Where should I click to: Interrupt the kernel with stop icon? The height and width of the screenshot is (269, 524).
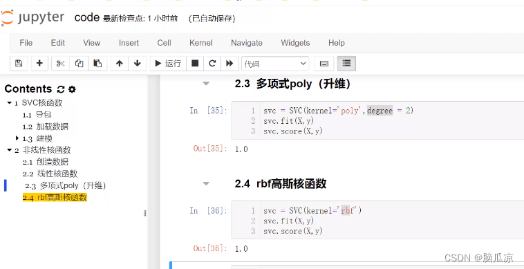pos(195,64)
